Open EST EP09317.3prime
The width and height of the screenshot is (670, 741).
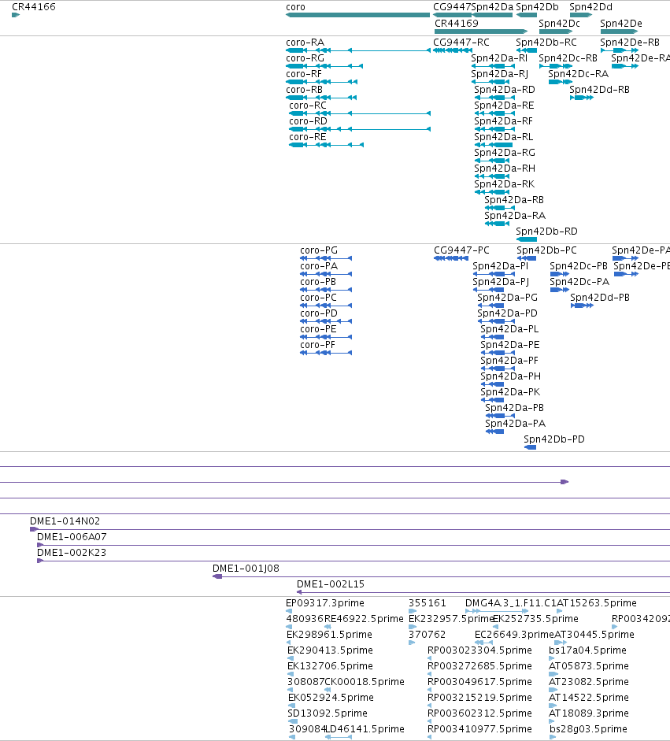coord(289,611)
